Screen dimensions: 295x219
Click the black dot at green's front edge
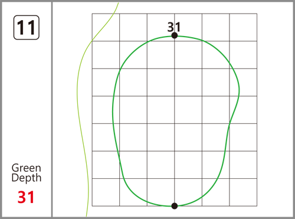point(175,206)
